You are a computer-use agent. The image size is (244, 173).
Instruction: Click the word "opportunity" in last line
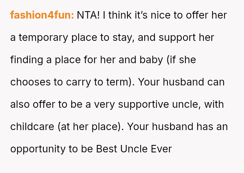(x=38, y=149)
